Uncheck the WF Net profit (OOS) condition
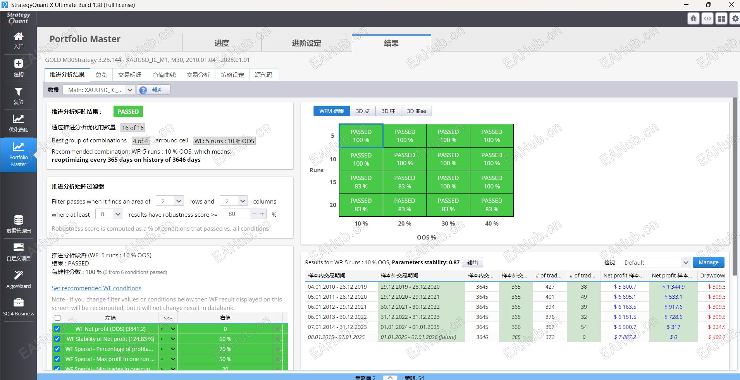Image resolution: width=740 pixels, height=380 pixels. [x=57, y=329]
